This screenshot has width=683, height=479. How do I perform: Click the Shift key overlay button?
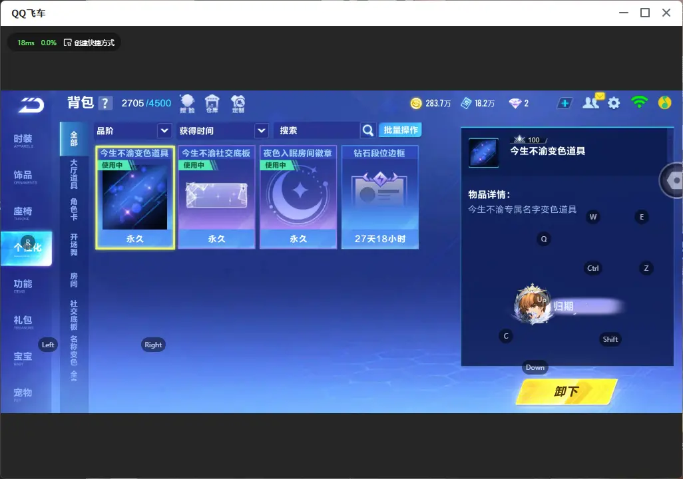tap(610, 339)
